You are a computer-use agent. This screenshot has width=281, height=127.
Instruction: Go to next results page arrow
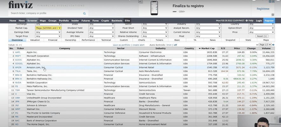click(273, 45)
